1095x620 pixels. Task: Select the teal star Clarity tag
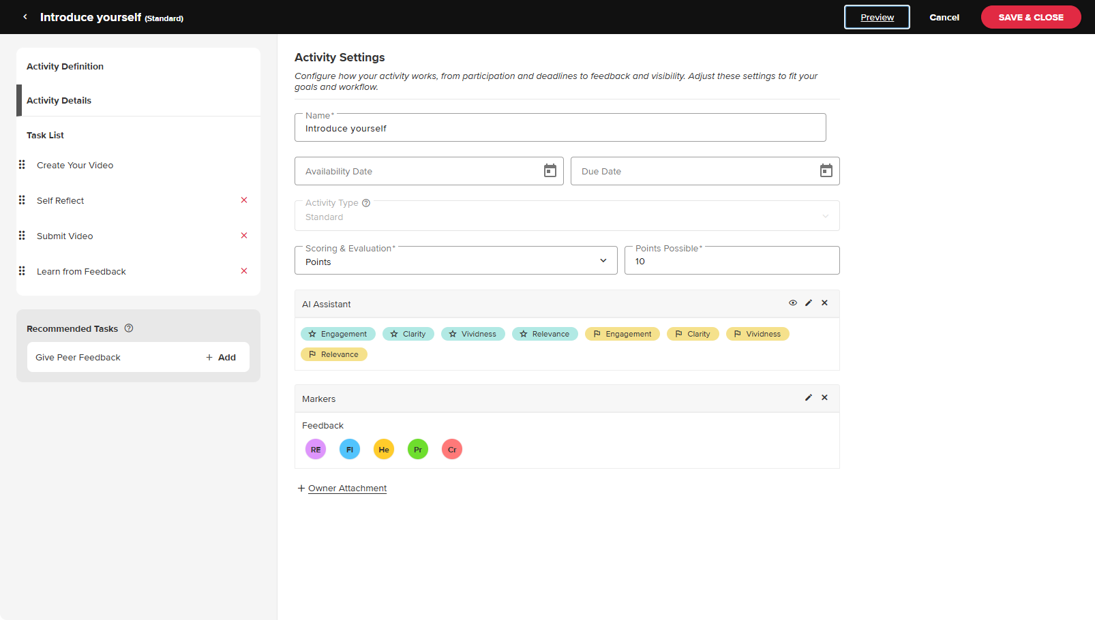point(408,334)
